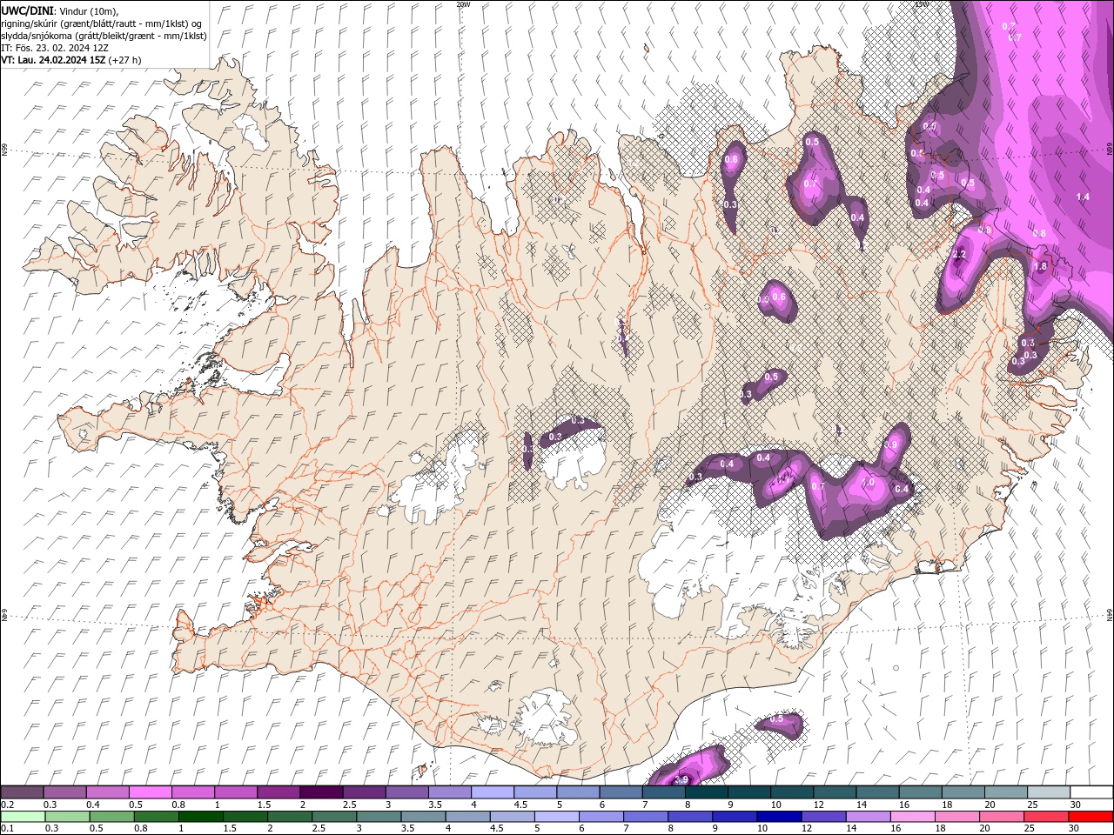Click the 'Vindur (10m)' heading text

[x=89, y=10]
